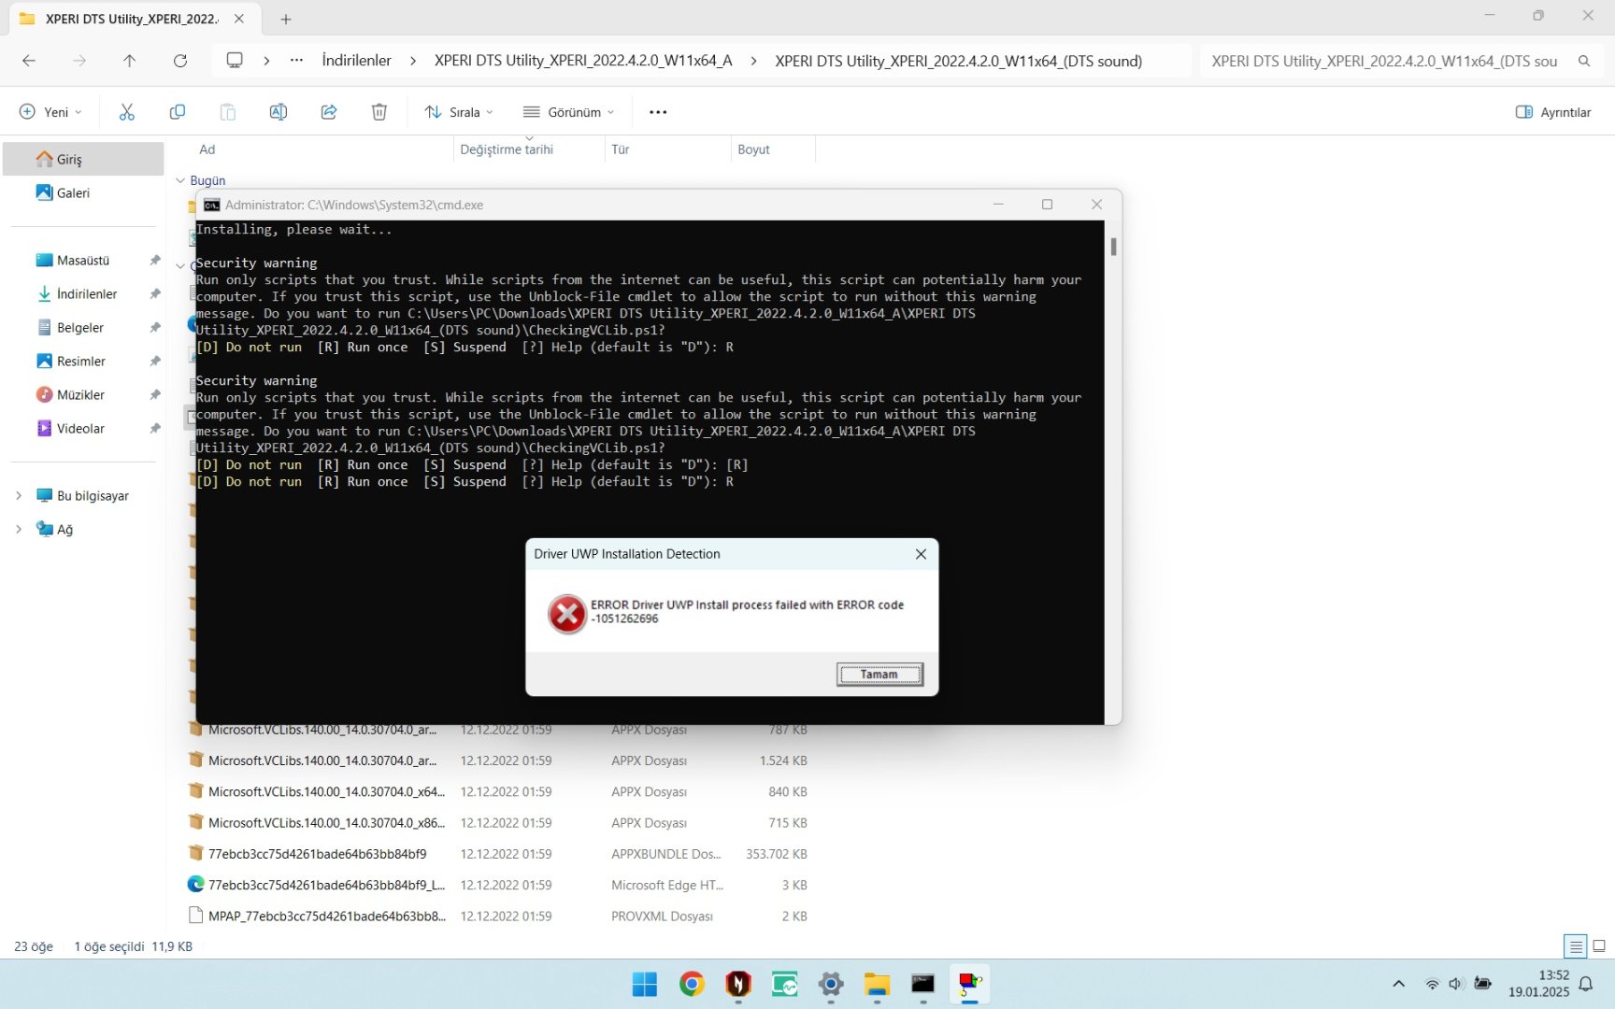
Task: Open Müzikler in the sidebar
Action: point(84,394)
